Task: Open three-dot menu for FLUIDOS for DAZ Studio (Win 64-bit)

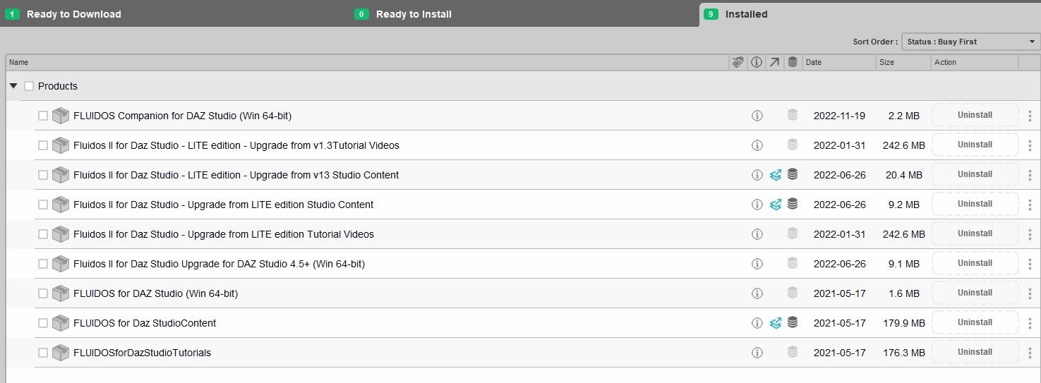Action: [1030, 293]
